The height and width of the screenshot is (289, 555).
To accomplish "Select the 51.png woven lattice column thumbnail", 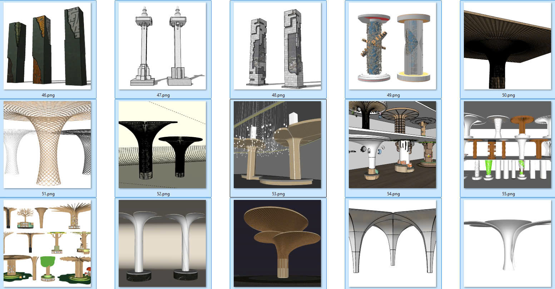I will (x=47, y=145).
